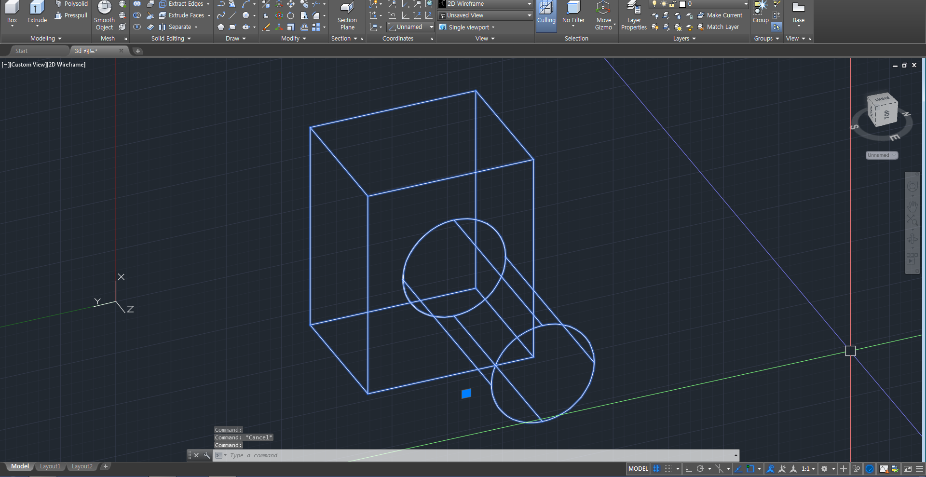Select the Move tool in Modify panel

point(291,4)
